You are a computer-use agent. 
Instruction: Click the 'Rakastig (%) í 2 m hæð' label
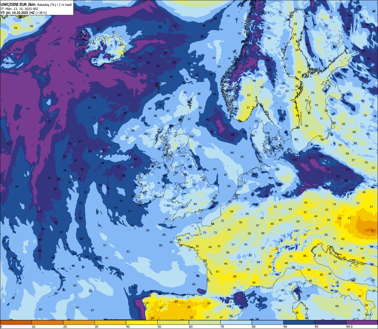[x=54, y=5]
